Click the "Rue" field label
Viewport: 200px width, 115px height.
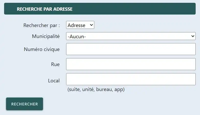(55, 65)
